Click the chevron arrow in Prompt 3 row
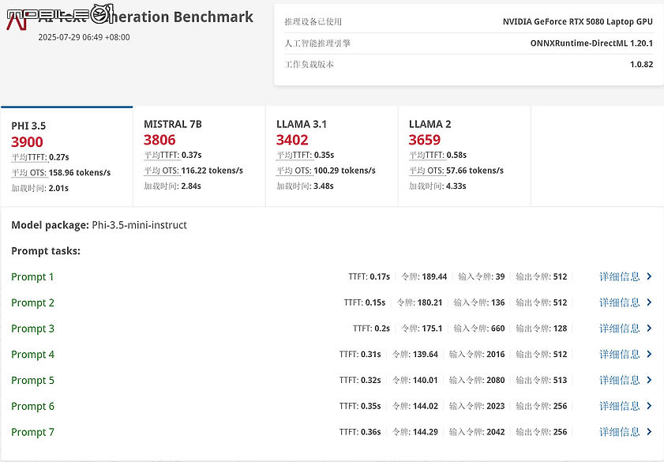The image size is (664, 462). (649, 329)
